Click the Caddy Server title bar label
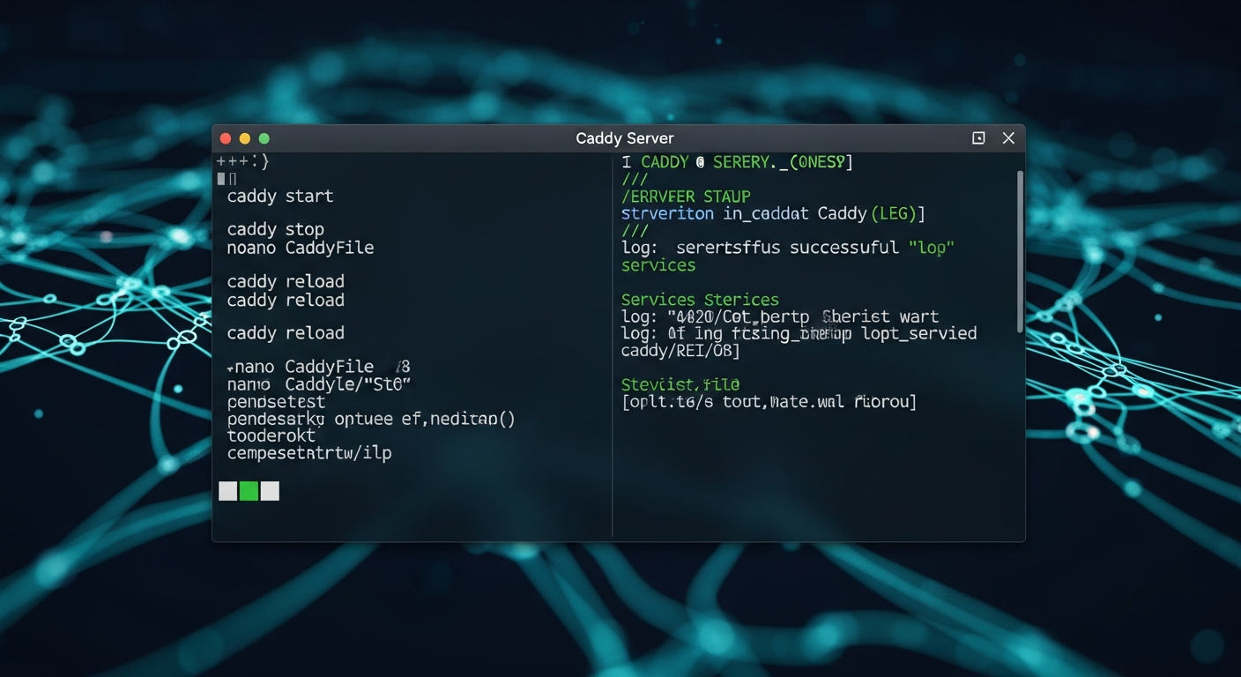The height and width of the screenshot is (677, 1241). [x=624, y=138]
